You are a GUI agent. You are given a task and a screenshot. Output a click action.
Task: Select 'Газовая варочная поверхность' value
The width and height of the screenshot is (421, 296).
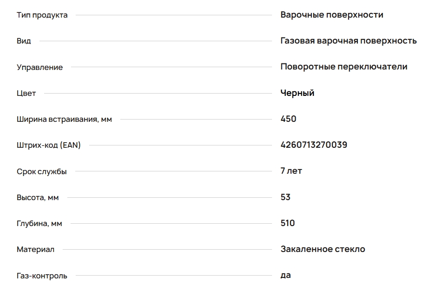[x=349, y=41]
